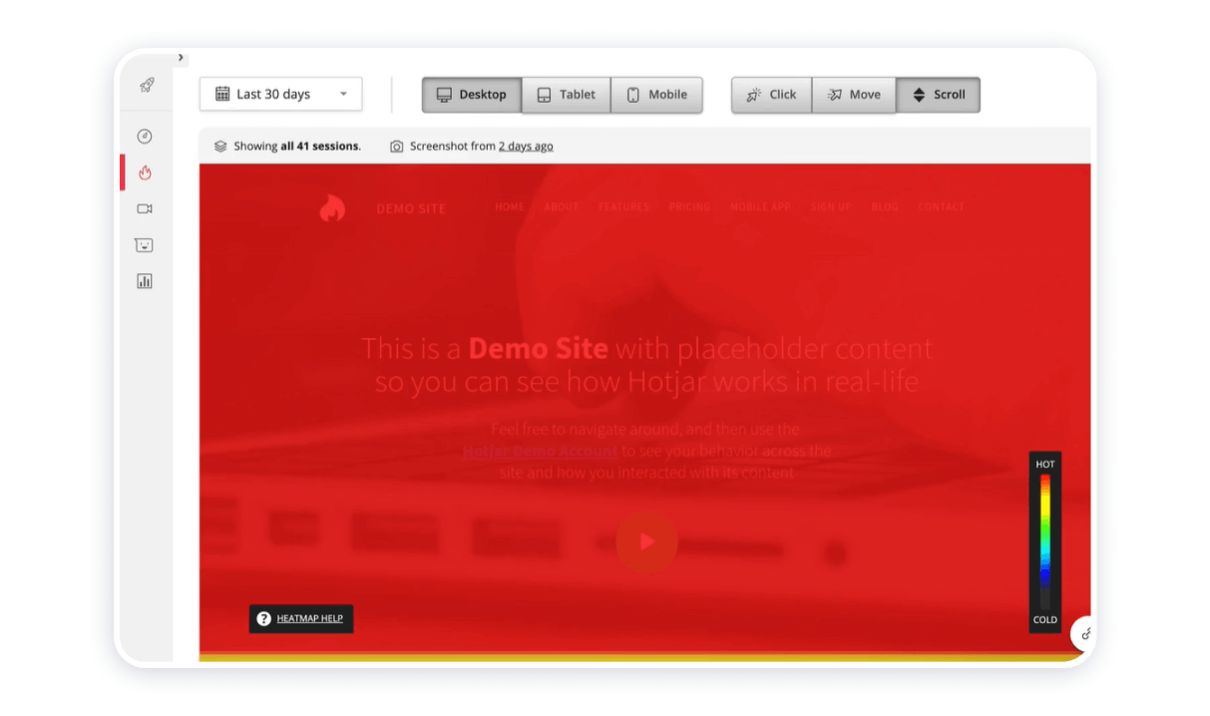
Task: Switch to Tablet device view
Action: [x=566, y=95]
